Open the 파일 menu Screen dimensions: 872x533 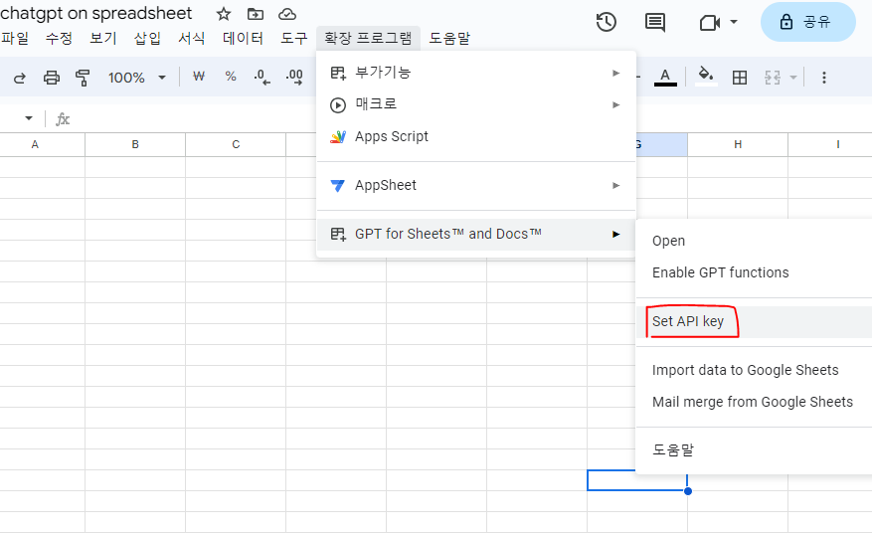(x=15, y=38)
